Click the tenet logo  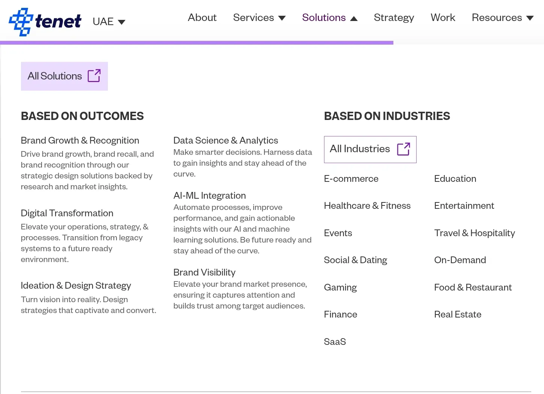coord(45,21)
